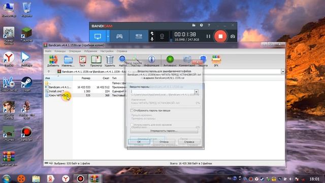Toggle Bandicam microphone icon
The height and width of the screenshot is (183, 325).
pyautogui.click(x=152, y=39)
